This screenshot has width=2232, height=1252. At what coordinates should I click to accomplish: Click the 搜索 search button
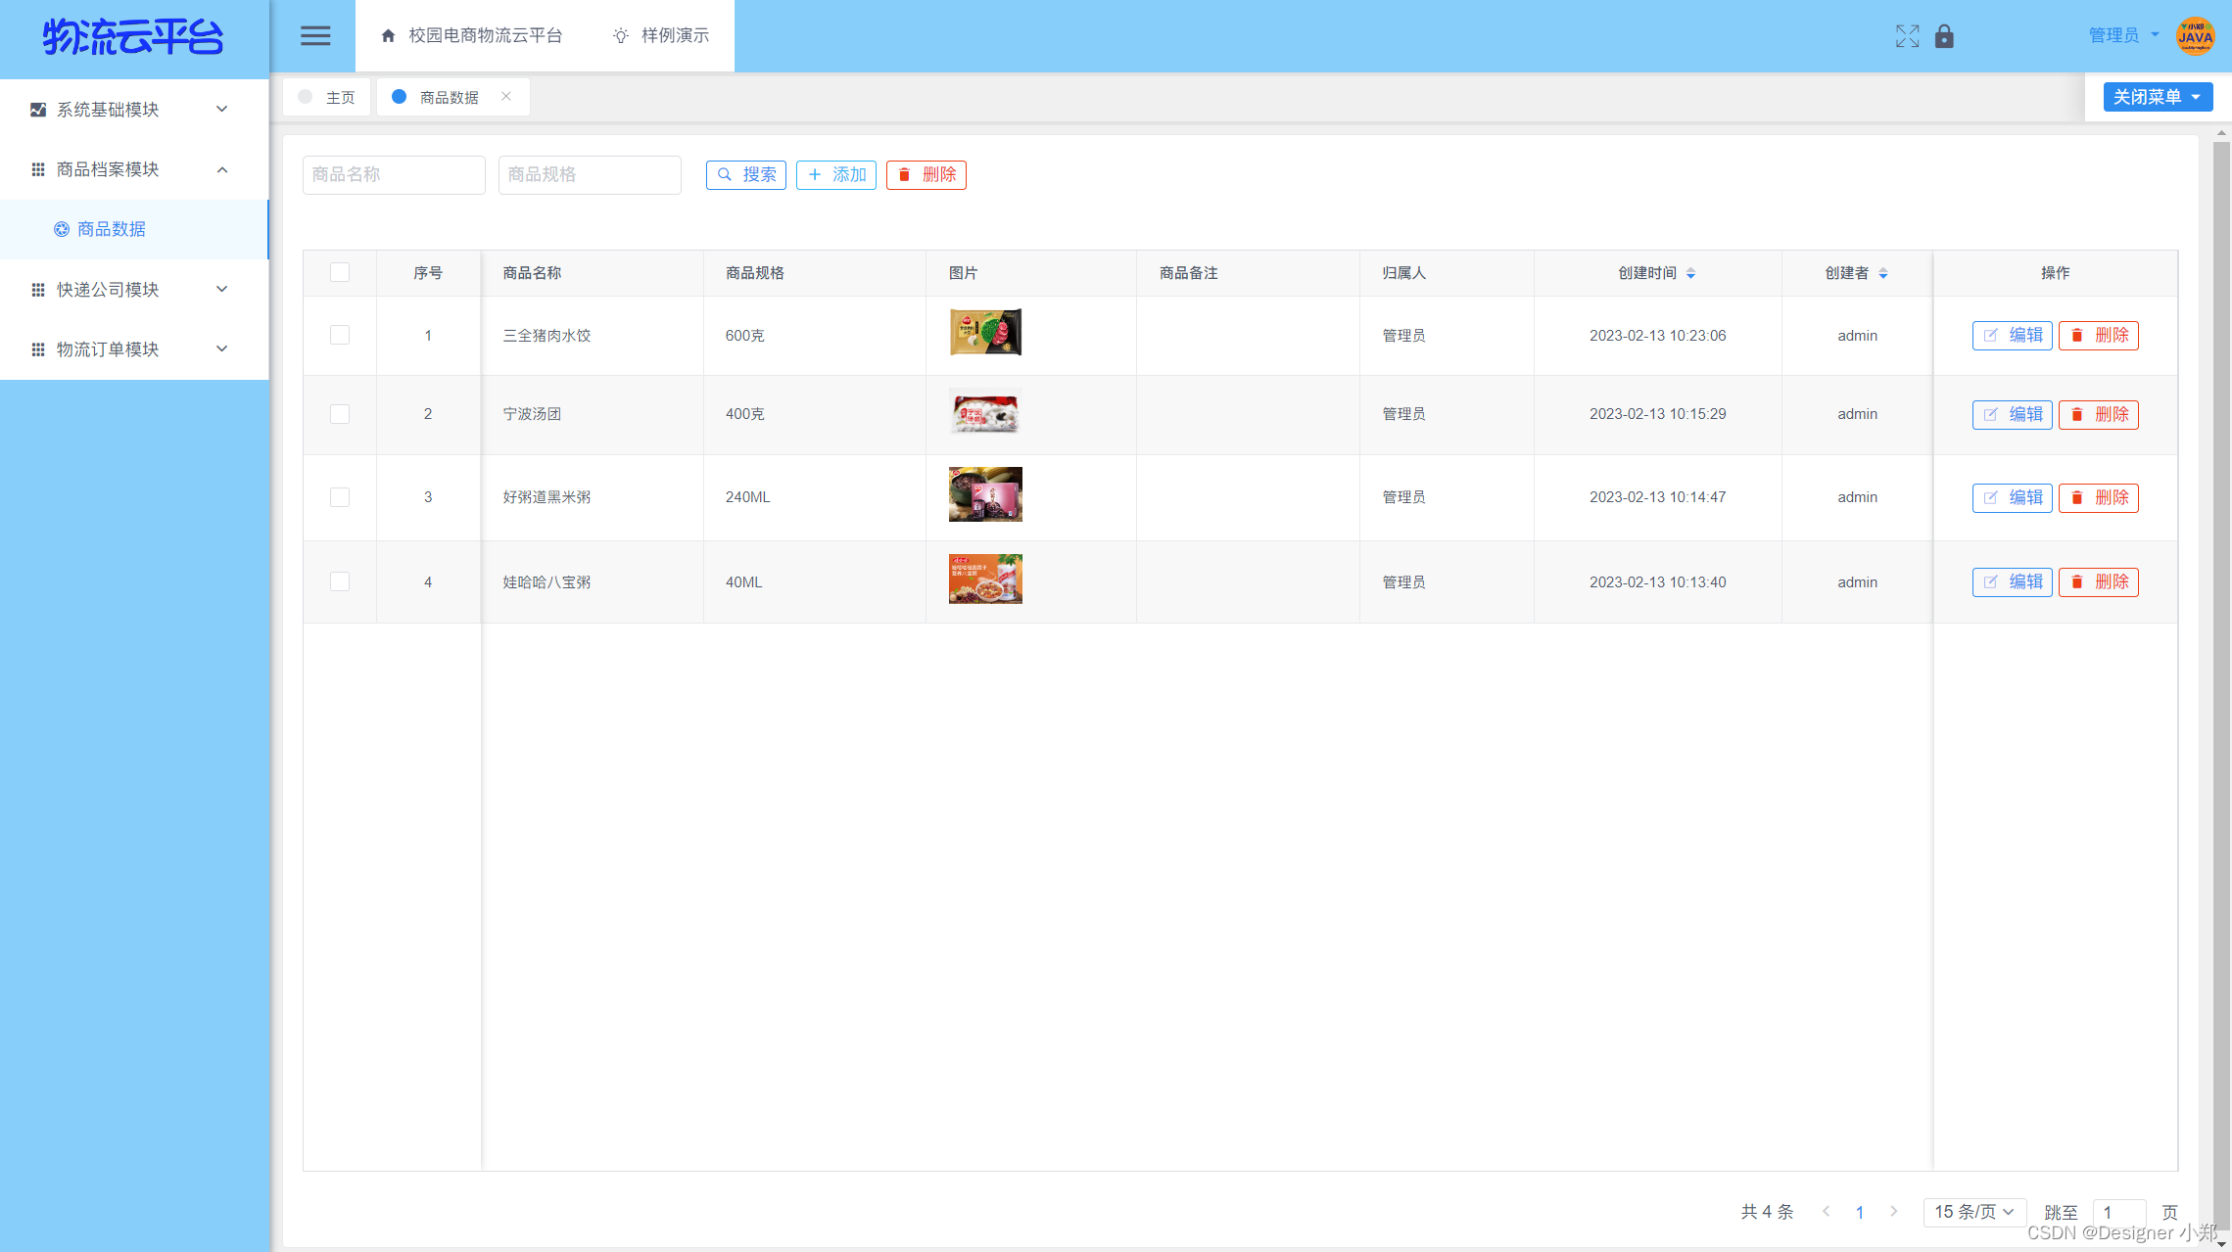(x=746, y=174)
